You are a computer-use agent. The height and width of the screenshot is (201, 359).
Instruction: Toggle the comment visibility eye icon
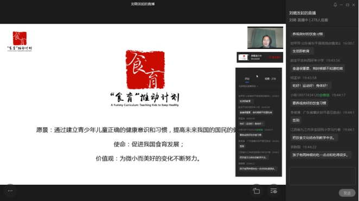274,191
